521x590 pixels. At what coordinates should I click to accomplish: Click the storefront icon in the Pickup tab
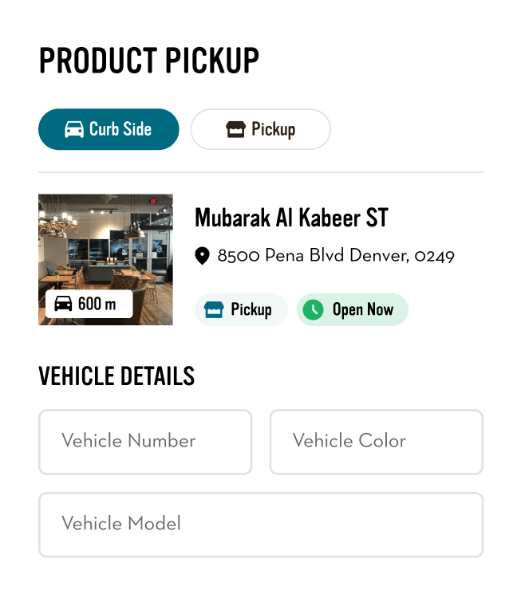tap(235, 130)
